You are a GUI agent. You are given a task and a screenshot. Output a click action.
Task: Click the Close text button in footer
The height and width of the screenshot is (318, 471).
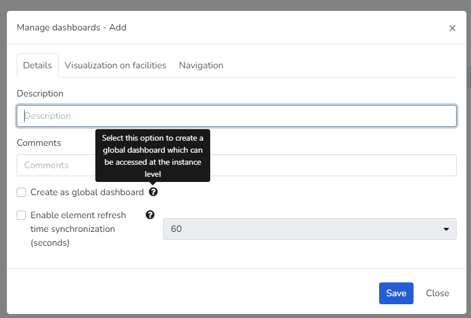click(437, 293)
